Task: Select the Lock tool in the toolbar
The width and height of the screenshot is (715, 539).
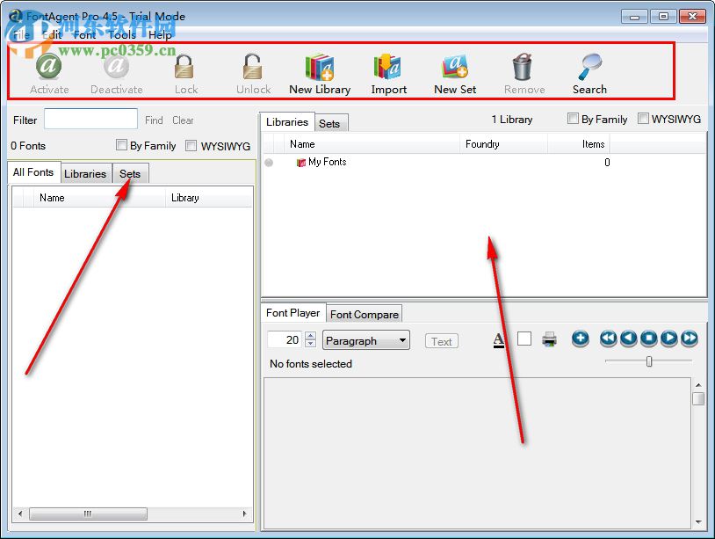Action: (x=184, y=73)
